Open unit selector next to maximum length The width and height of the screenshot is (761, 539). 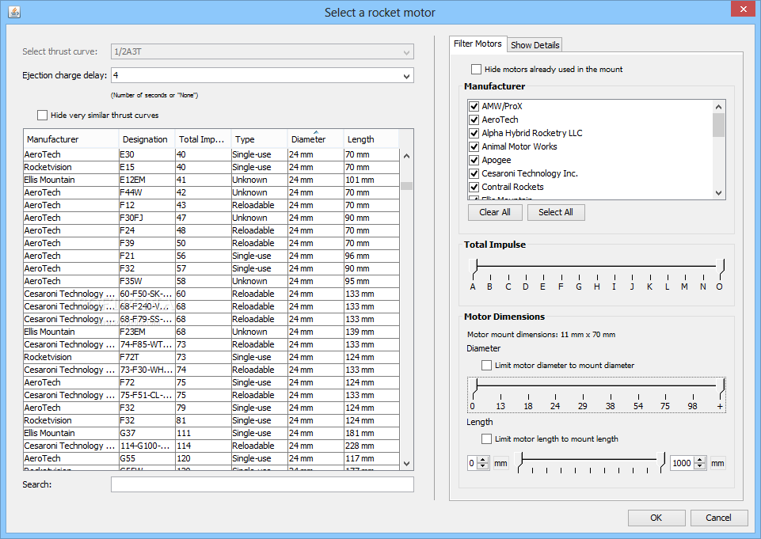click(x=717, y=463)
